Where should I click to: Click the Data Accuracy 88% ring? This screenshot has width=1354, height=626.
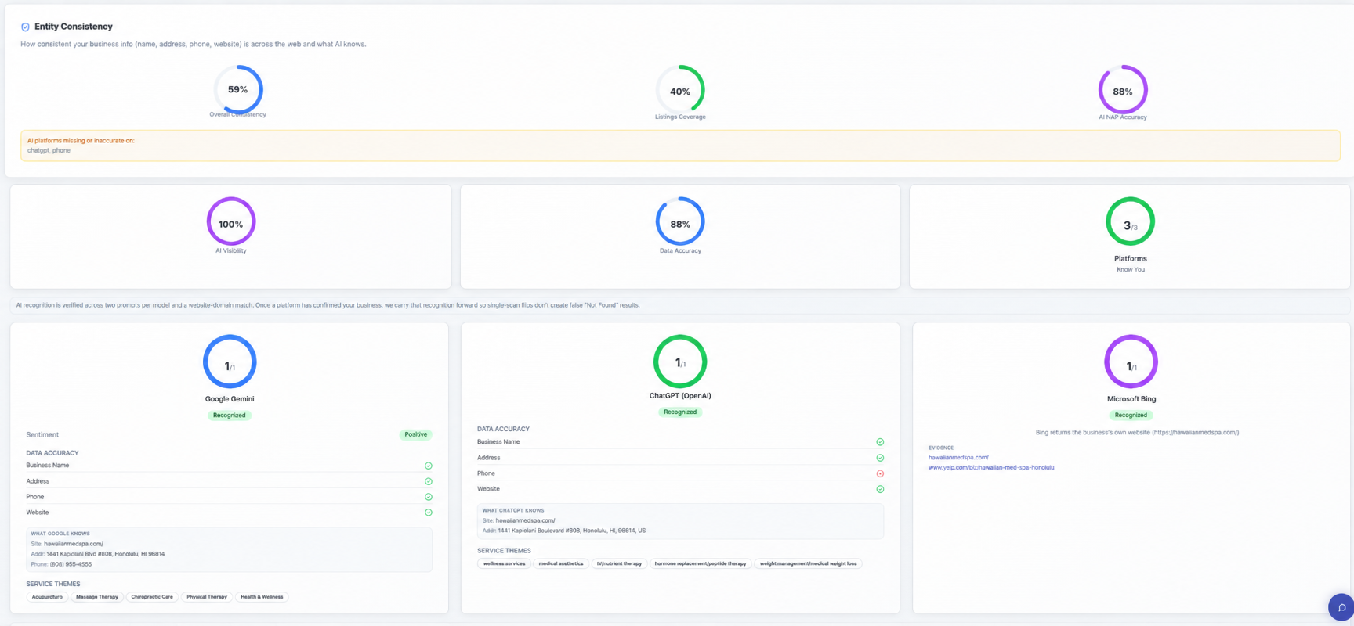(x=680, y=221)
